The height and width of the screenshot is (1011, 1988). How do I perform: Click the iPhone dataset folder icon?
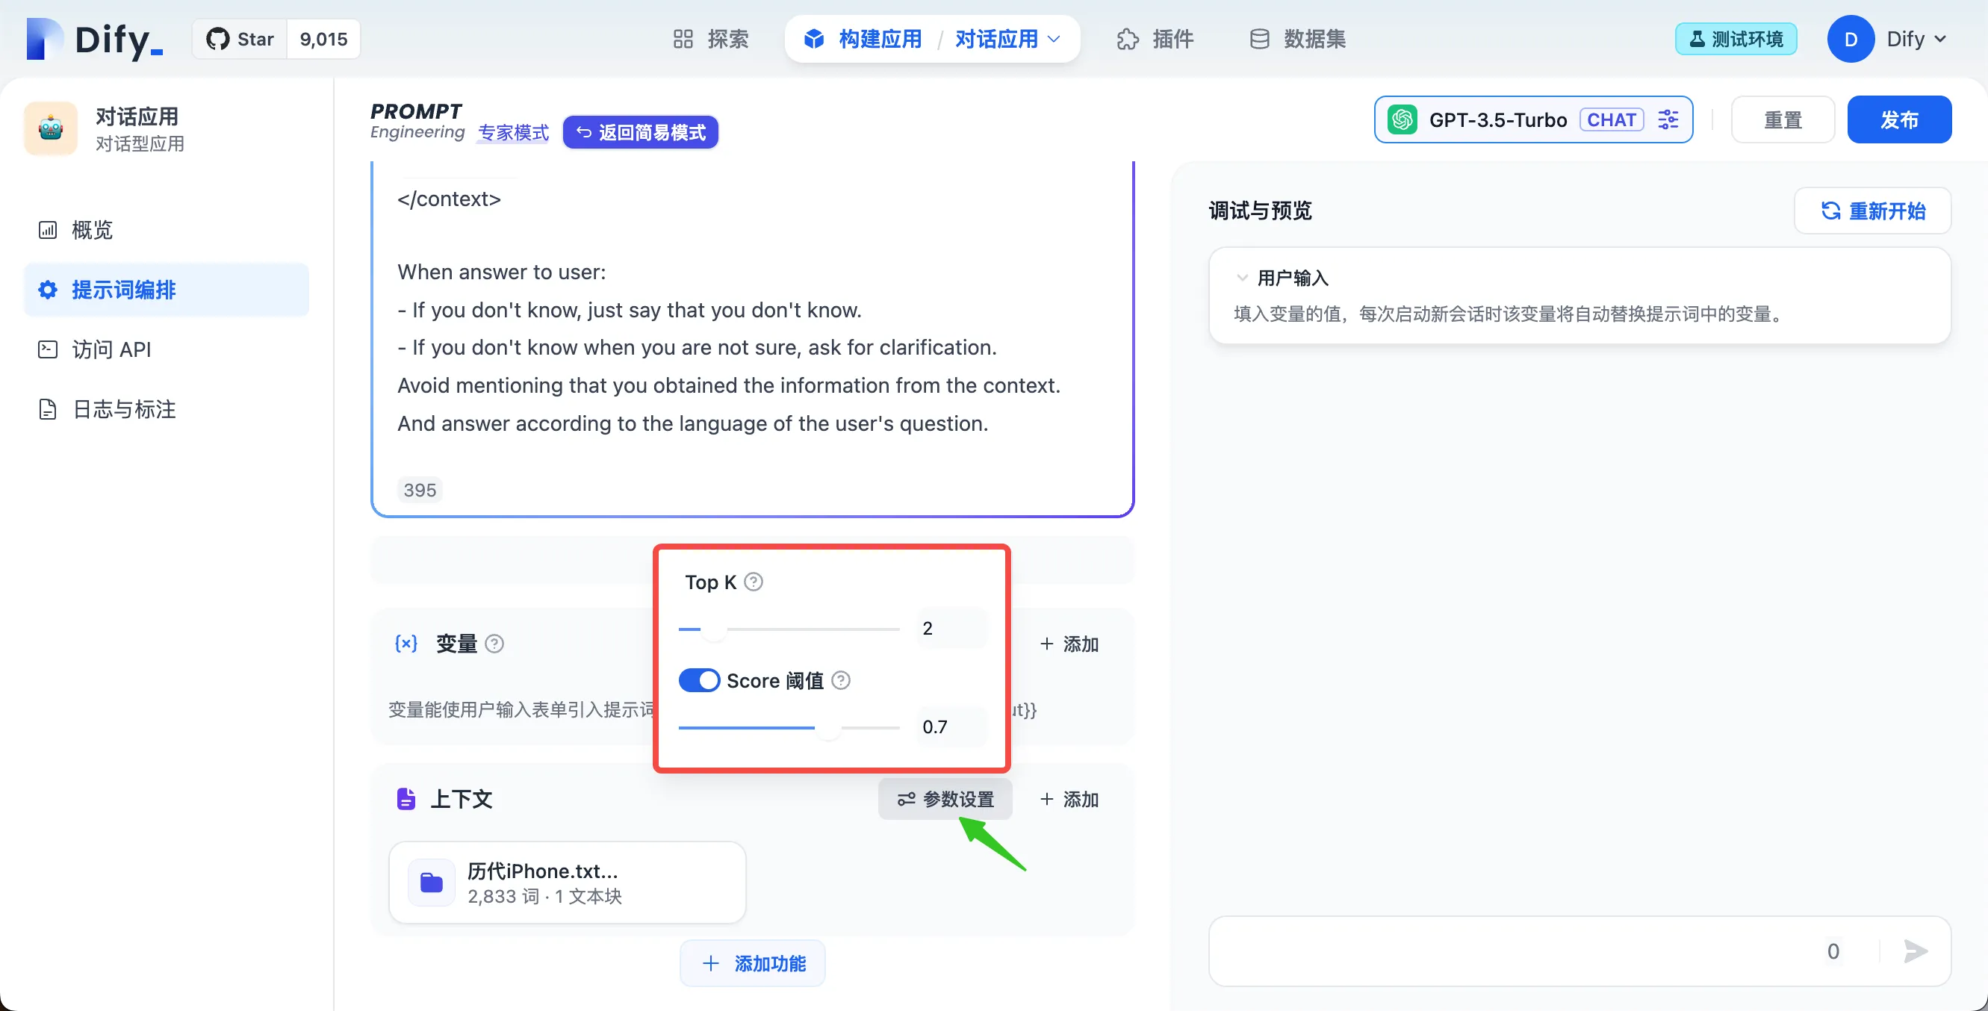click(x=431, y=882)
